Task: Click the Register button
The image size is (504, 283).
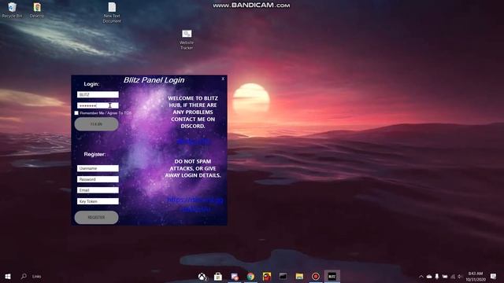Action: (96, 218)
